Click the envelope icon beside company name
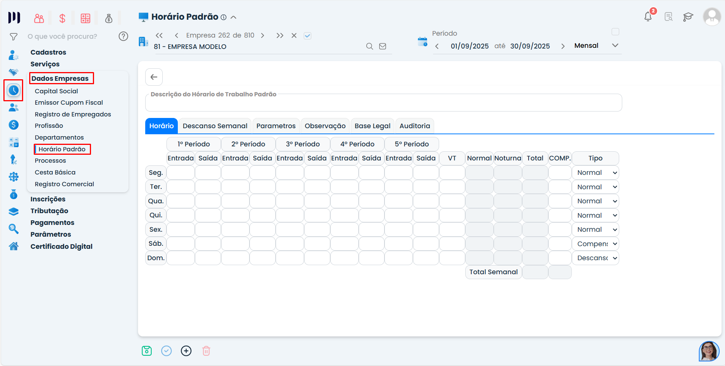Viewport: 725px width, 366px height. point(383,46)
